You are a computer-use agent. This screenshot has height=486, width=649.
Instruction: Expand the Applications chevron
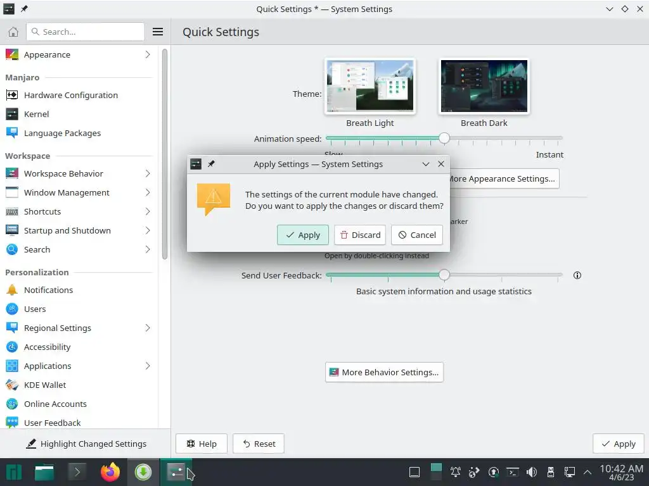click(148, 366)
